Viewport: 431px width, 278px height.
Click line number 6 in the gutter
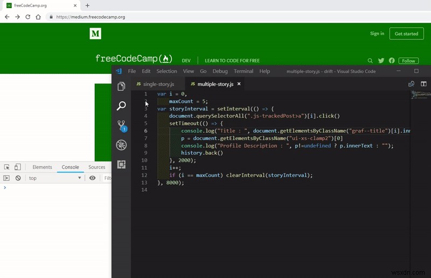click(x=145, y=130)
